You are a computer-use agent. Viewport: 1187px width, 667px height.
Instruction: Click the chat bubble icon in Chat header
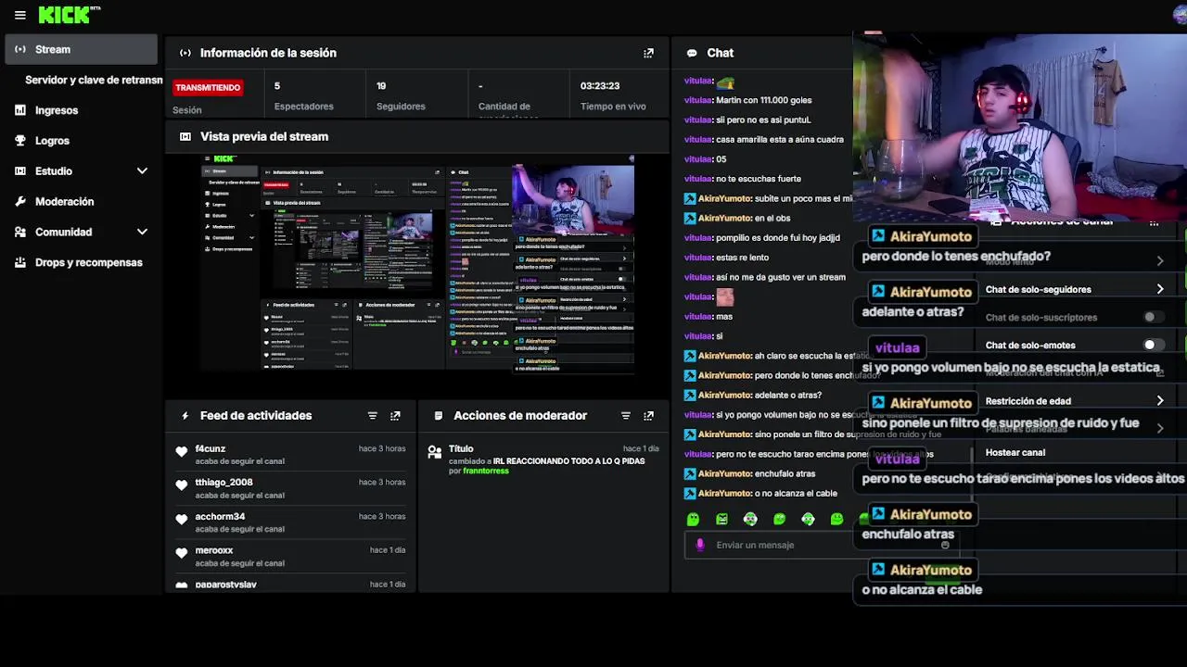pos(692,53)
